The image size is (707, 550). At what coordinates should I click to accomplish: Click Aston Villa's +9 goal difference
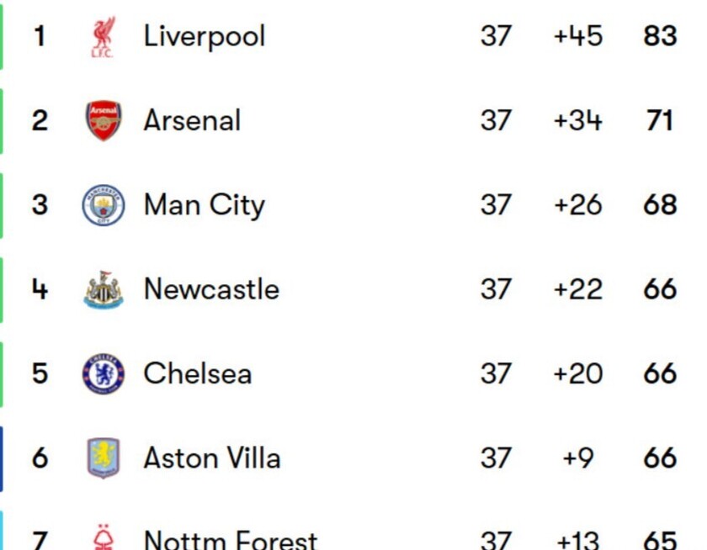(x=578, y=458)
